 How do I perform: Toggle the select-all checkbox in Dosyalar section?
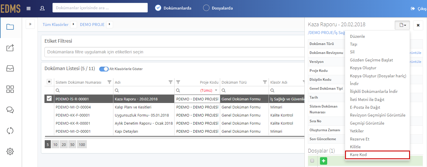(x=312, y=161)
